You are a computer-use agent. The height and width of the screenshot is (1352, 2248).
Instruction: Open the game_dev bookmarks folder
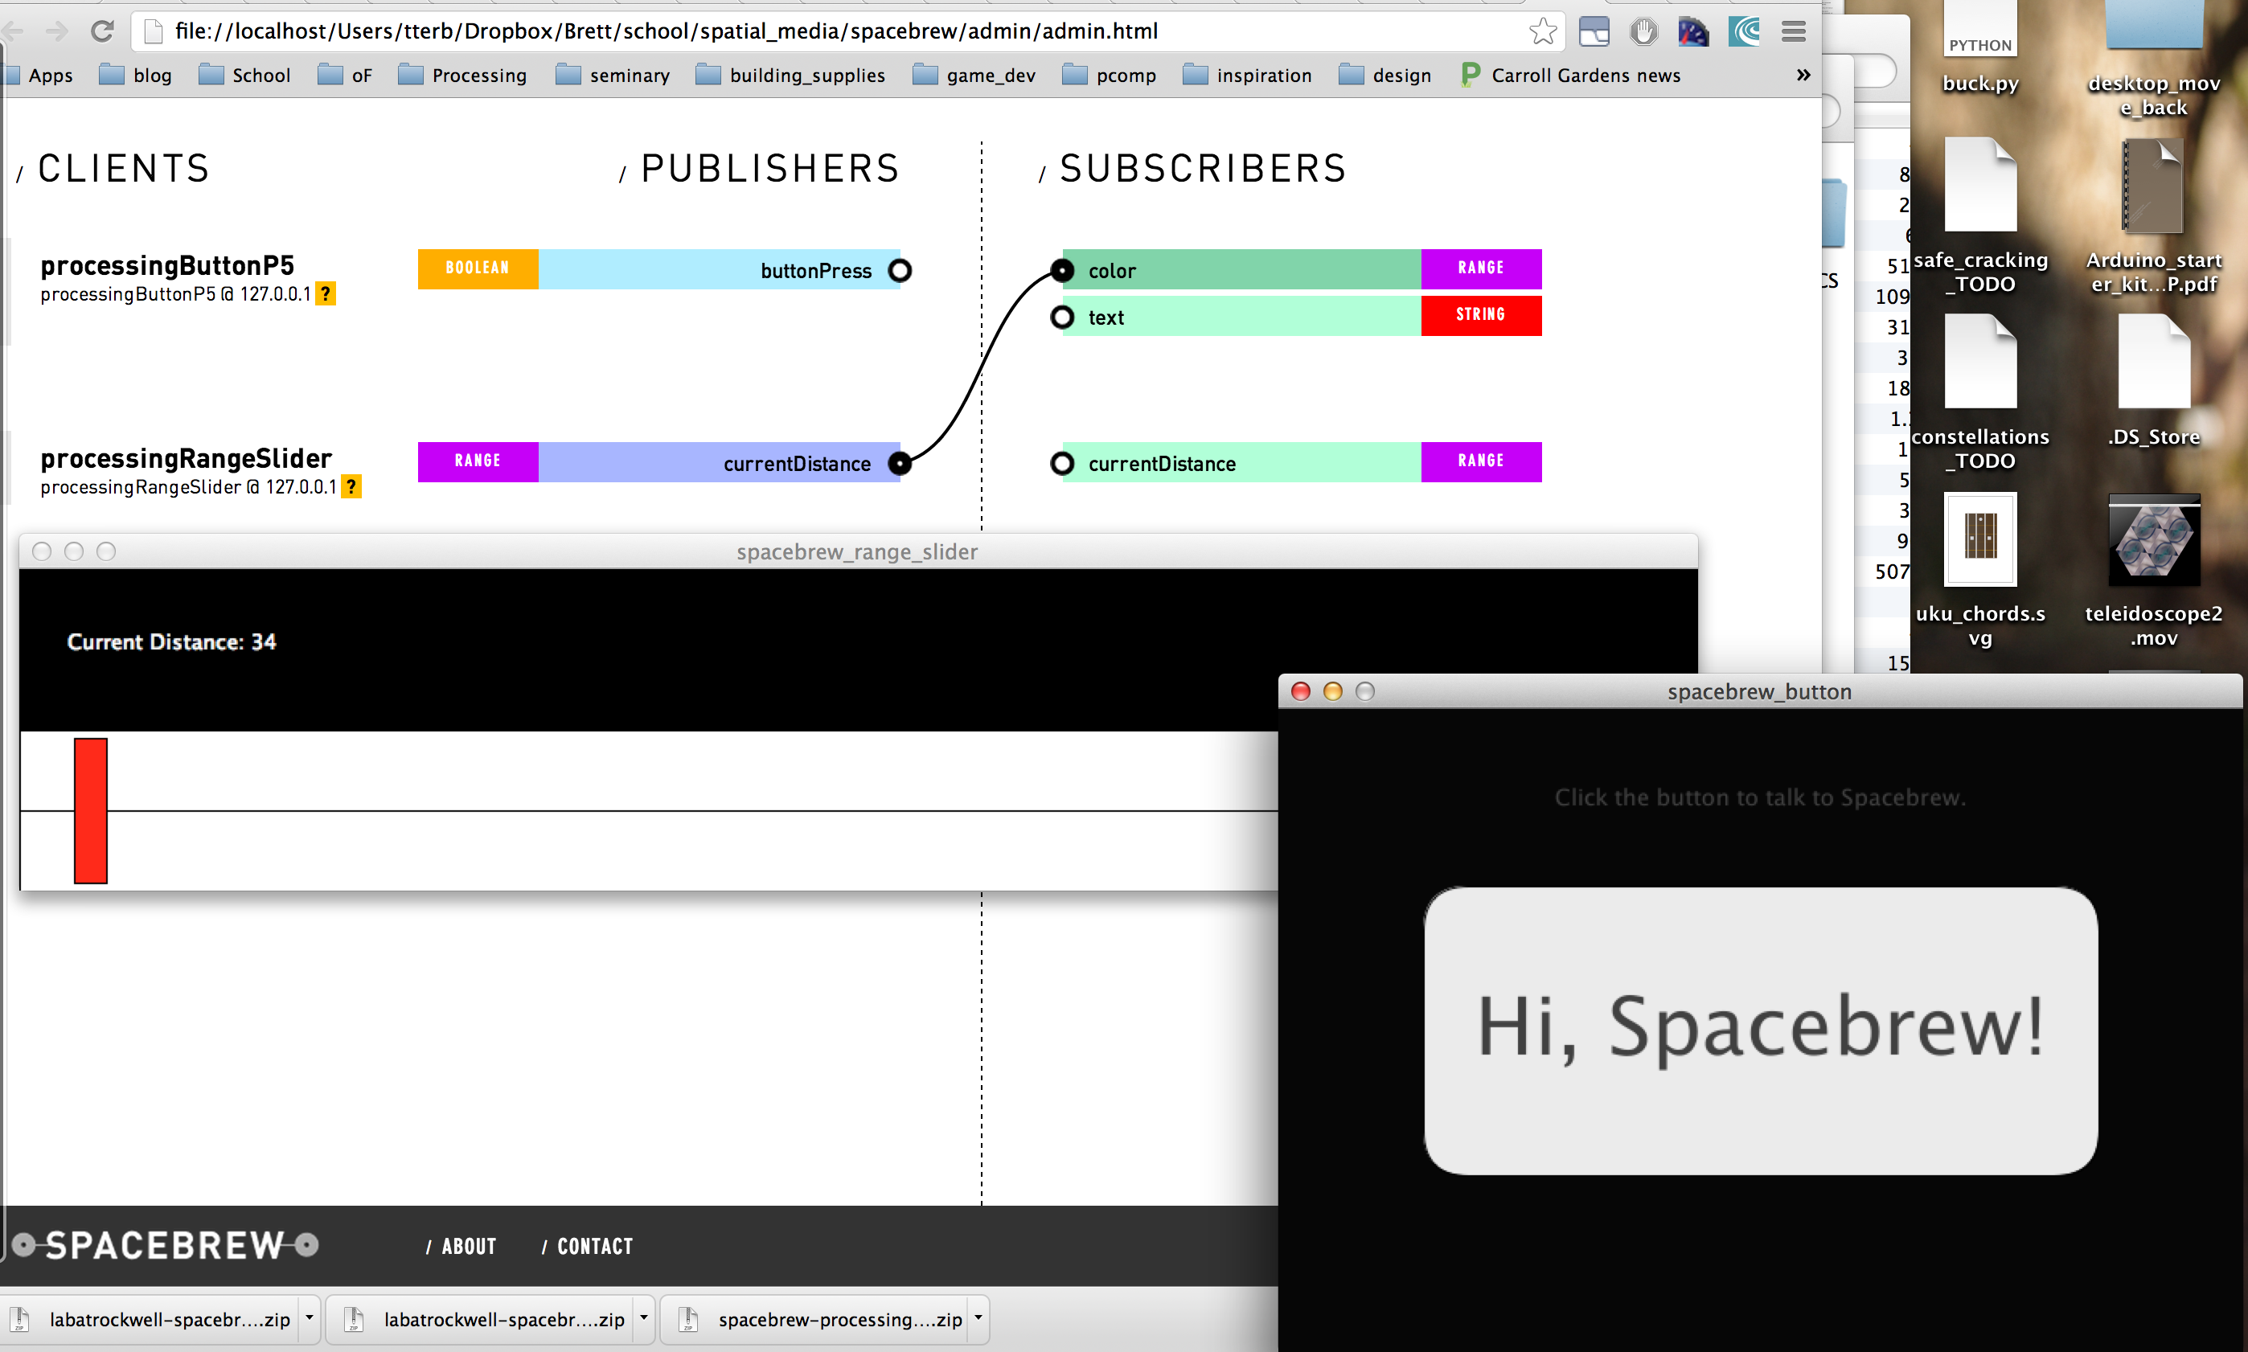(974, 75)
